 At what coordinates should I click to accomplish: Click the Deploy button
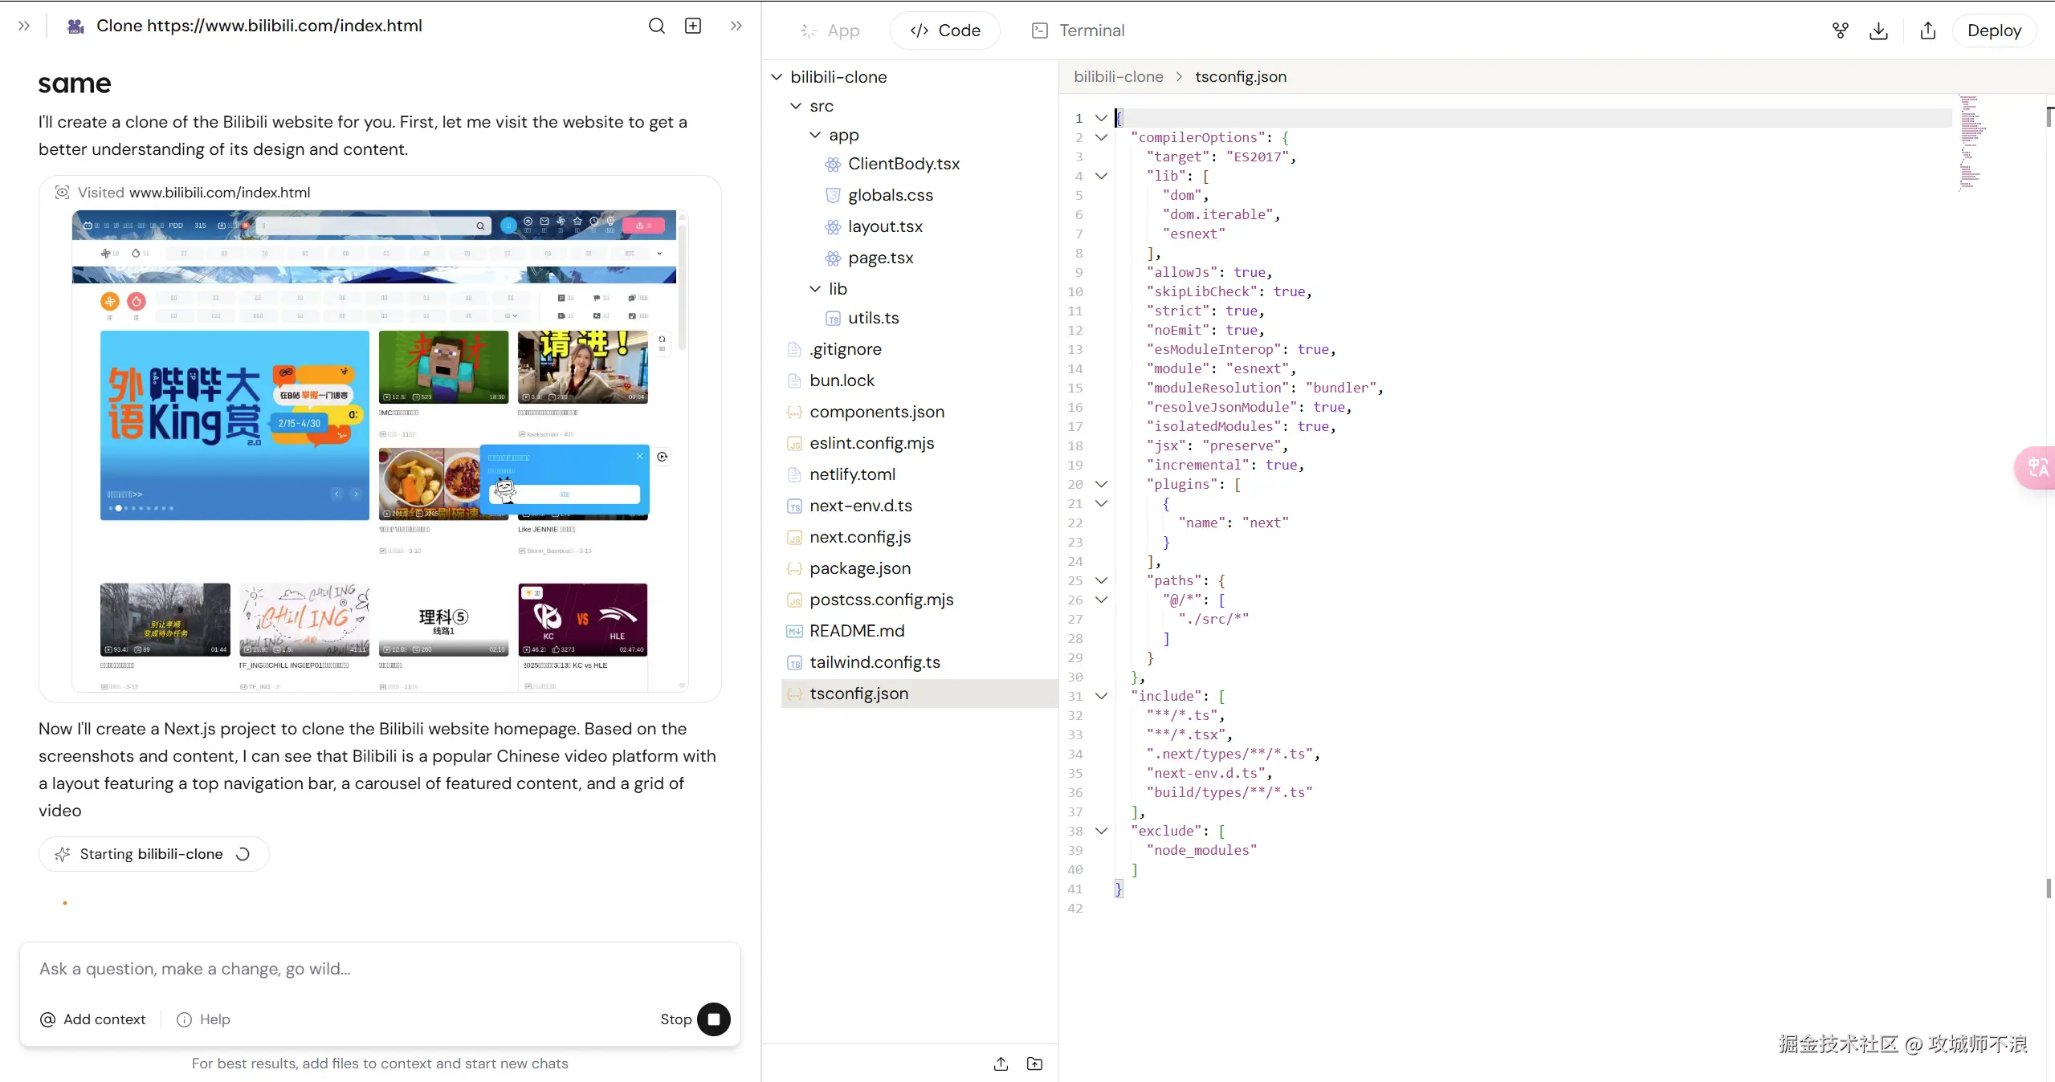pos(1994,31)
